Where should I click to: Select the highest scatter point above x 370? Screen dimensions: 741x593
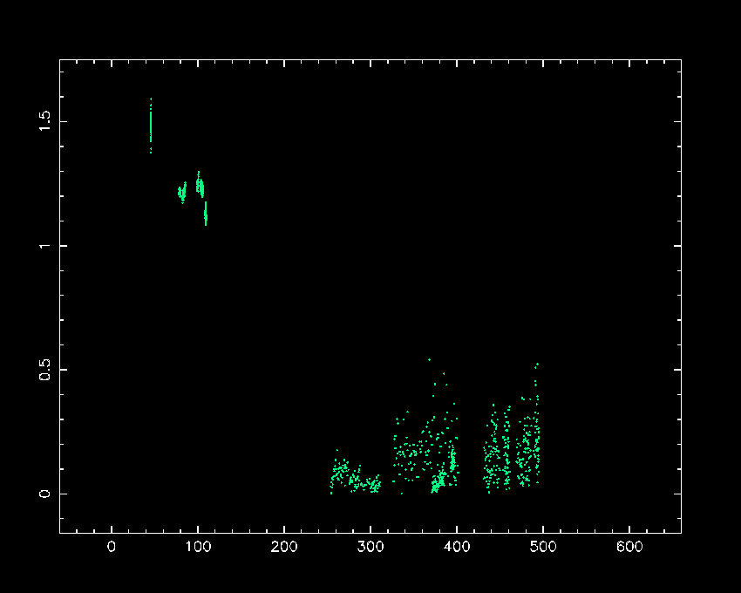tap(429, 360)
